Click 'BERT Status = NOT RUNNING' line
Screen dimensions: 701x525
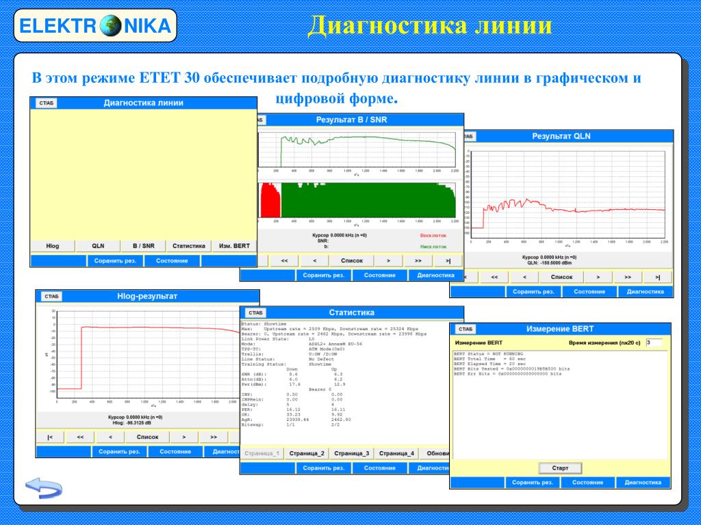click(x=488, y=354)
